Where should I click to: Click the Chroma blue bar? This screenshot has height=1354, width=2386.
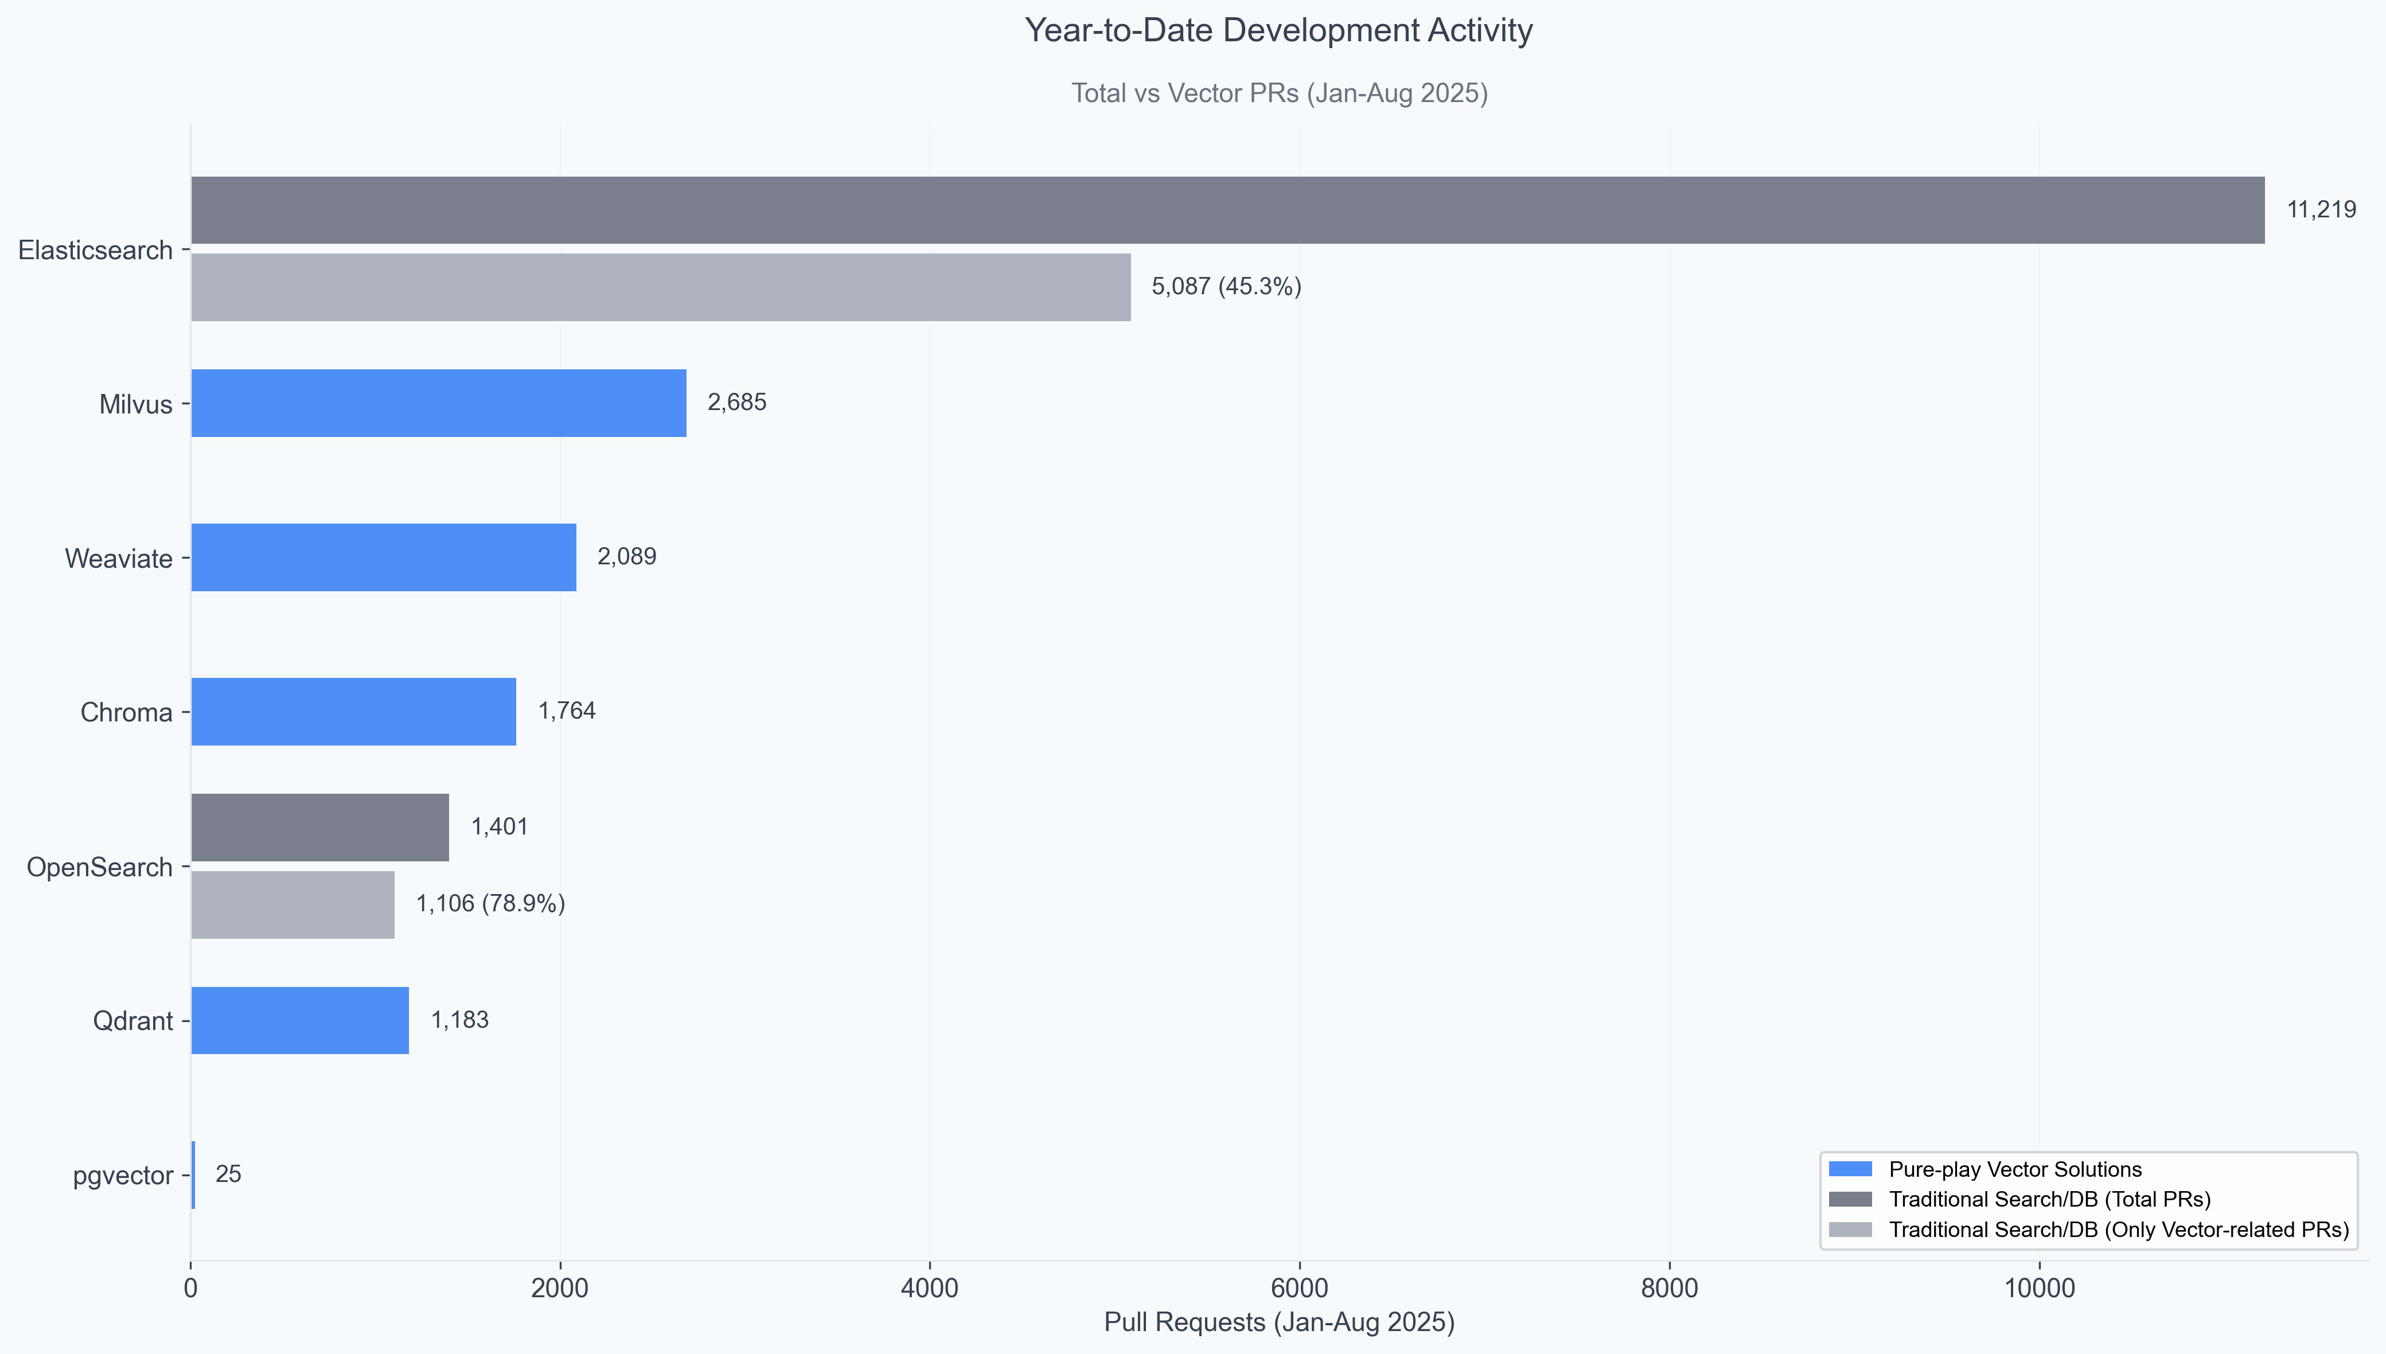coord(353,711)
